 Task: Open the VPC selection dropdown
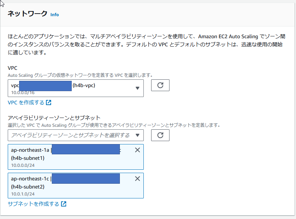coord(76,88)
